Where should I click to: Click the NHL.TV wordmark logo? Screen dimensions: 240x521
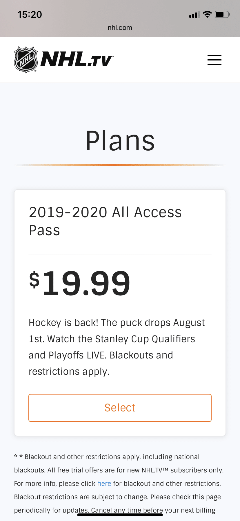(77, 60)
